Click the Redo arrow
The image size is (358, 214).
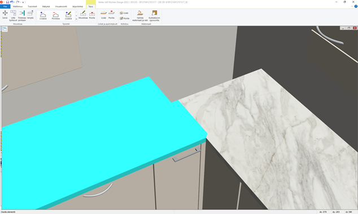click(18, 2)
